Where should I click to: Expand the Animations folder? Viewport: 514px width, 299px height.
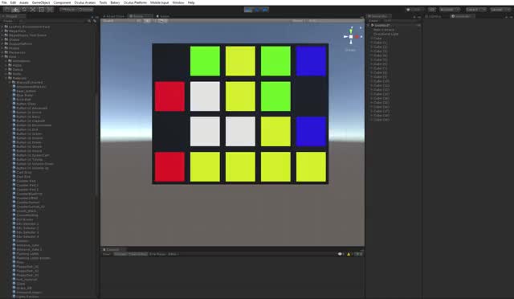pos(6,61)
